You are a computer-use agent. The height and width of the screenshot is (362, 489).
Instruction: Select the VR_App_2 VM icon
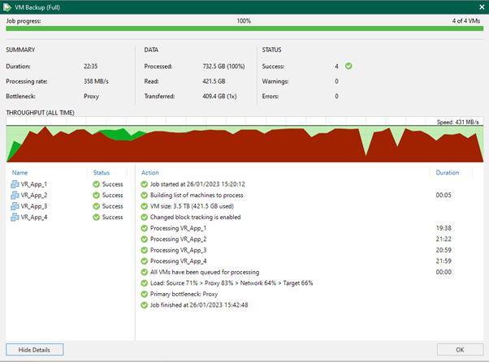(15, 195)
